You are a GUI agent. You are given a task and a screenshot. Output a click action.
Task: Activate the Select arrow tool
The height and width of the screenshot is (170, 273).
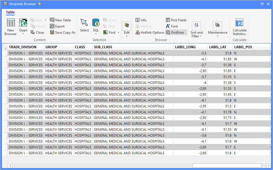click(84, 22)
